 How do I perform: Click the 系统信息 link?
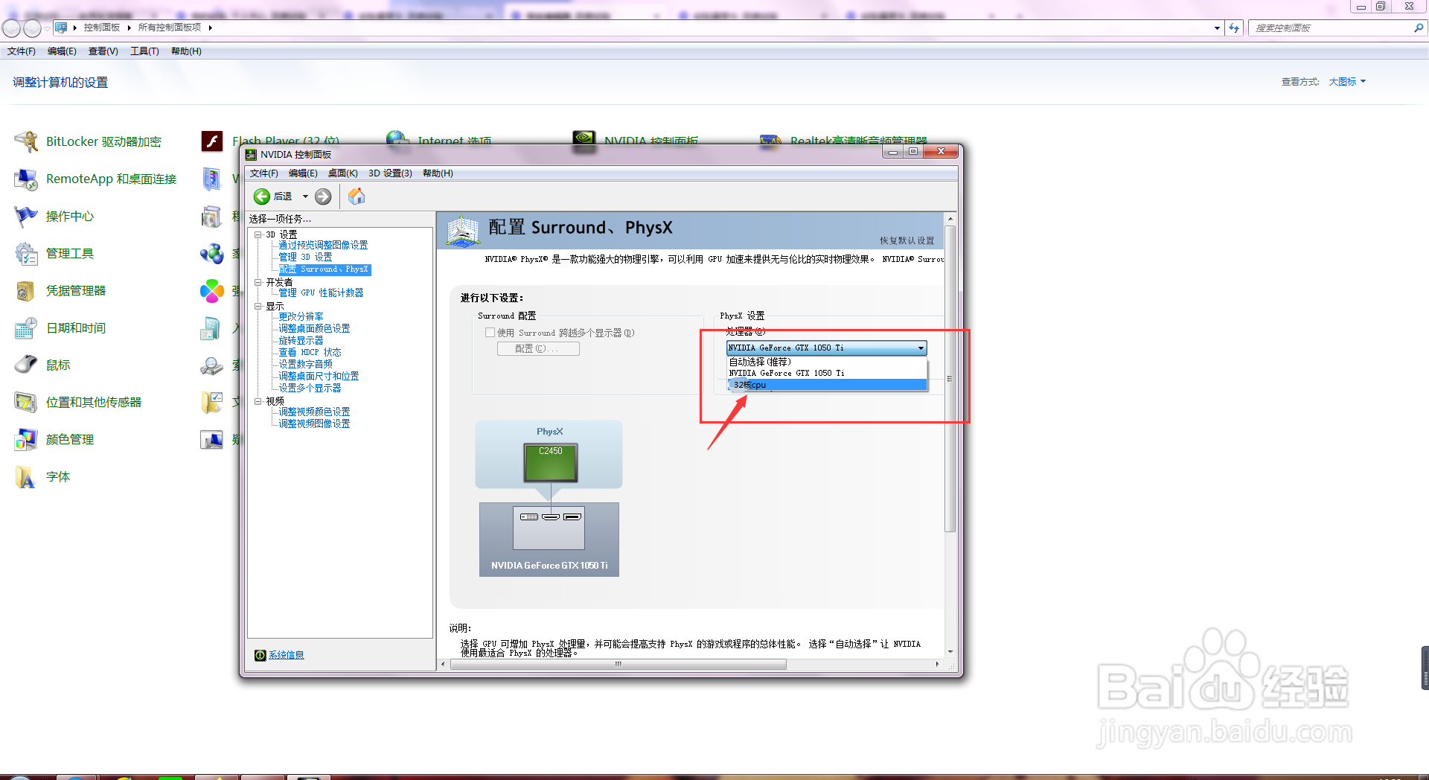pyautogui.click(x=286, y=655)
